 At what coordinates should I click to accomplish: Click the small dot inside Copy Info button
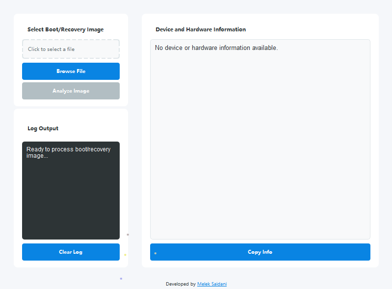coord(156,253)
